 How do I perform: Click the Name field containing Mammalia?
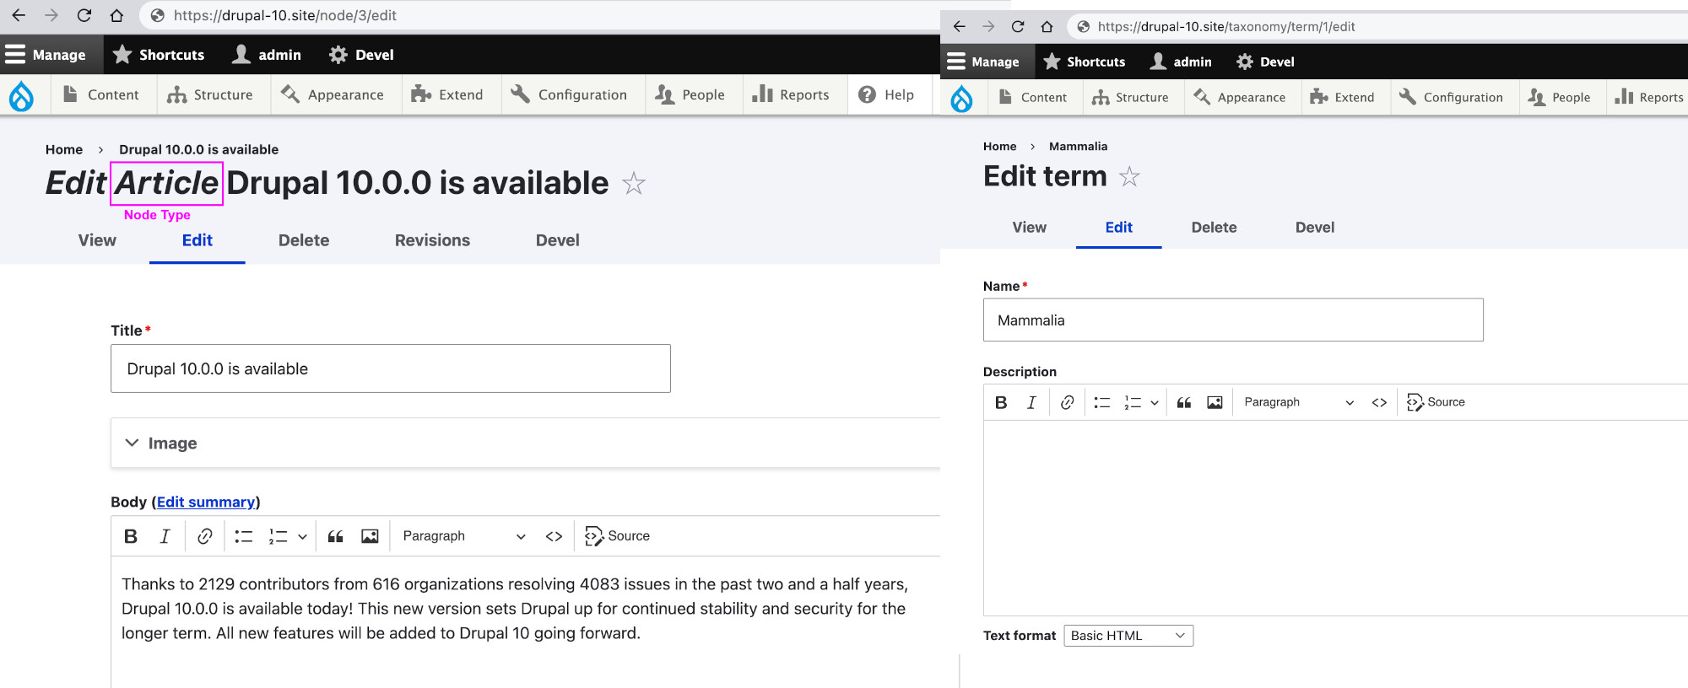tap(1233, 320)
